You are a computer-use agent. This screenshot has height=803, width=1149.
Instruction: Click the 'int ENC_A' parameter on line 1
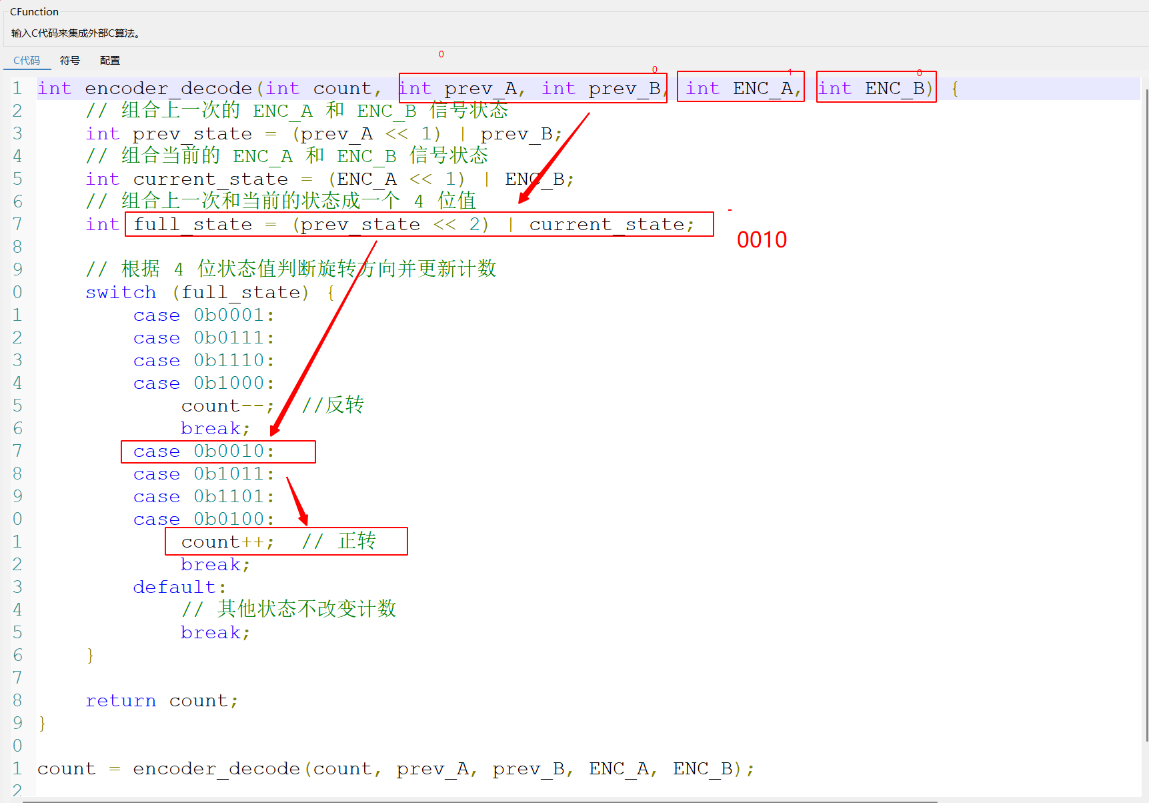coord(740,89)
